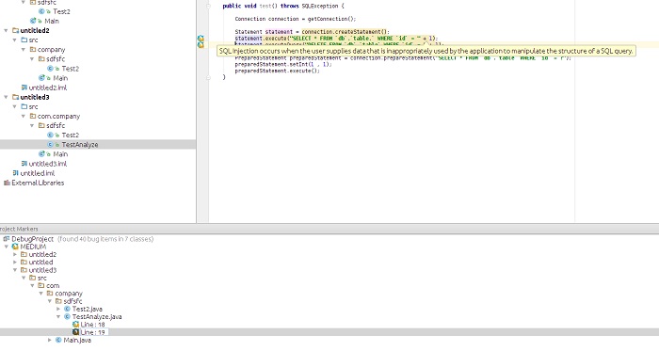Select Test2.java in bug results
Screen dimensions: 659x351
coord(88,309)
